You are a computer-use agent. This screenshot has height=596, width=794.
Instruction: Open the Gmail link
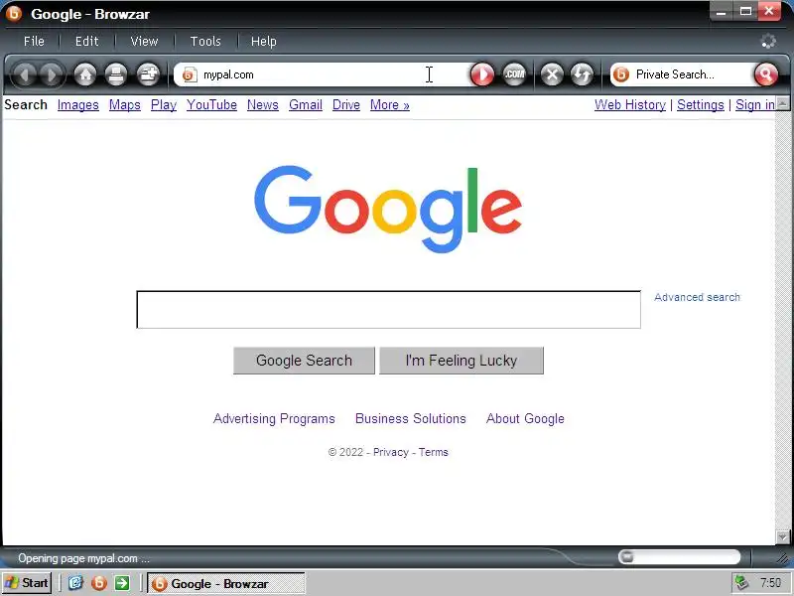[x=306, y=105]
